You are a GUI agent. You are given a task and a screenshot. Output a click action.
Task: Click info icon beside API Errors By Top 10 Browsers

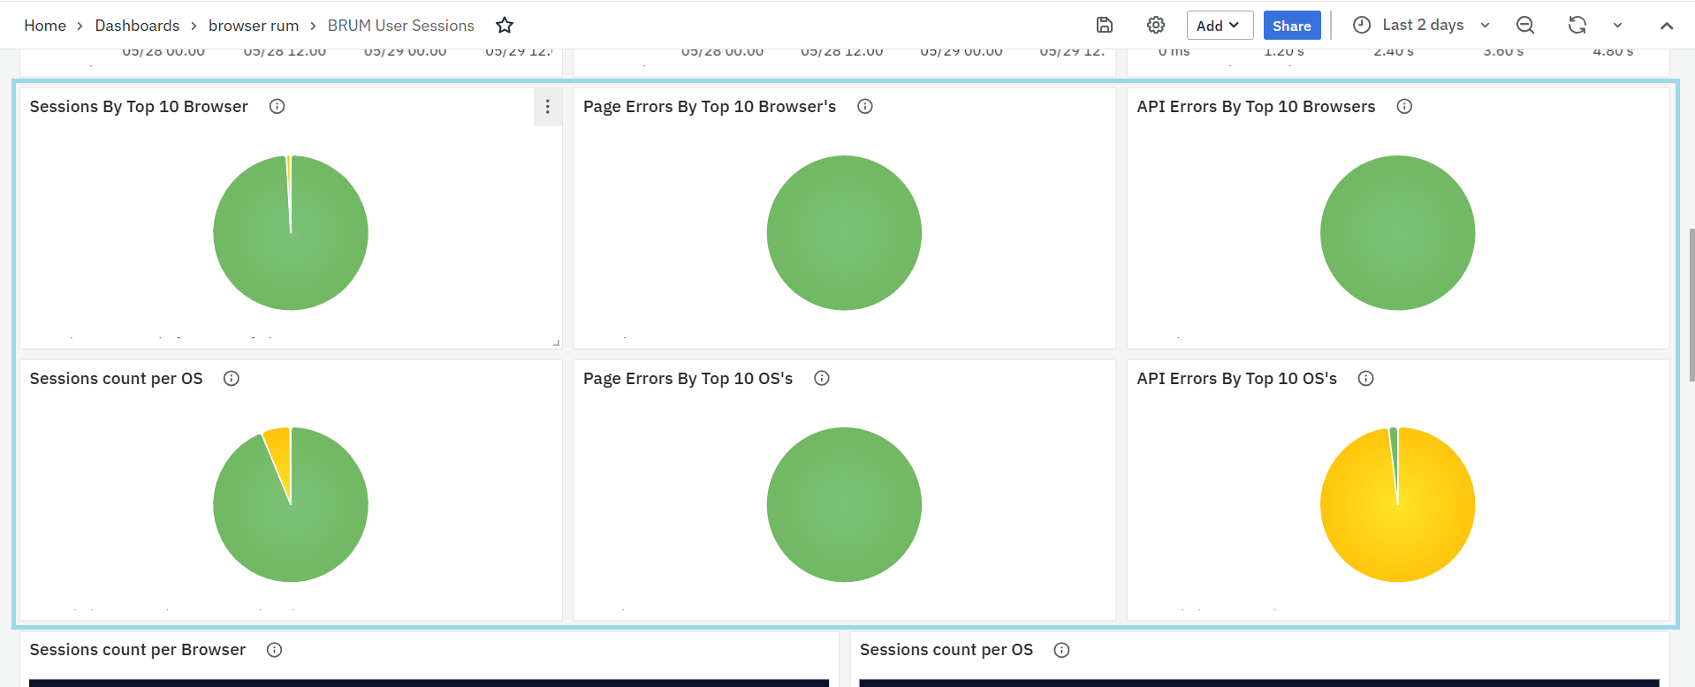(1404, 107)
